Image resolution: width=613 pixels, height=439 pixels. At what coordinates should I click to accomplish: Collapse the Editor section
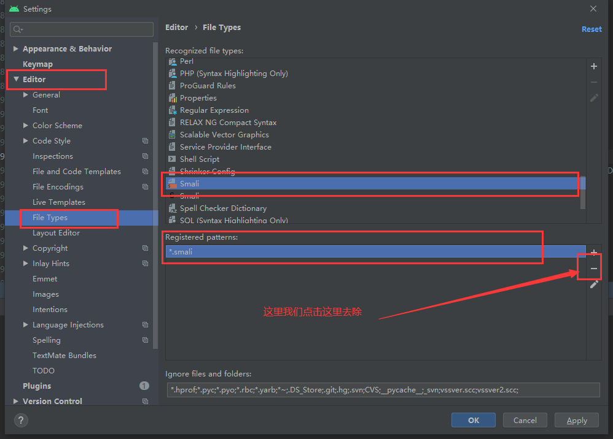[16, 79]
